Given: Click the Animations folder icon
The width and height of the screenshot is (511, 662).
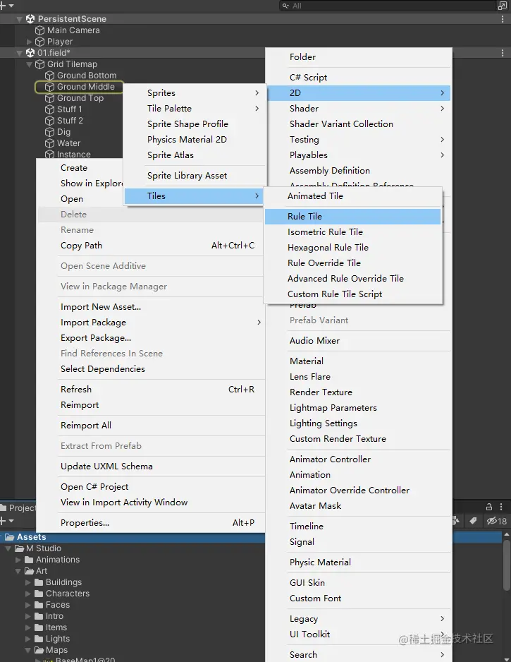Looking at the screenshot, I should tap(29, 560).
